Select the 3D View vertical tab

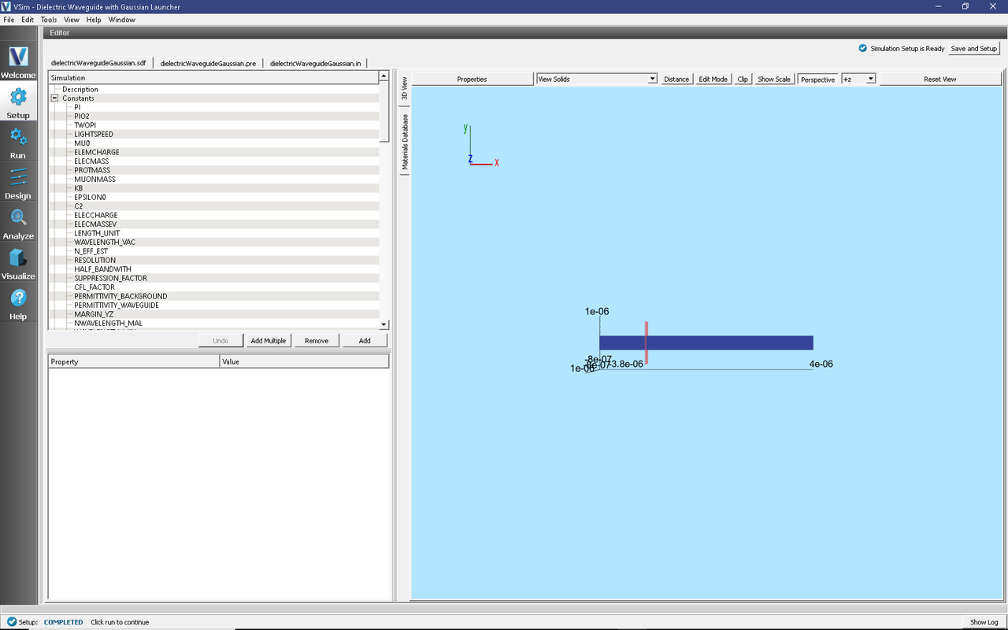click(405, 88)
